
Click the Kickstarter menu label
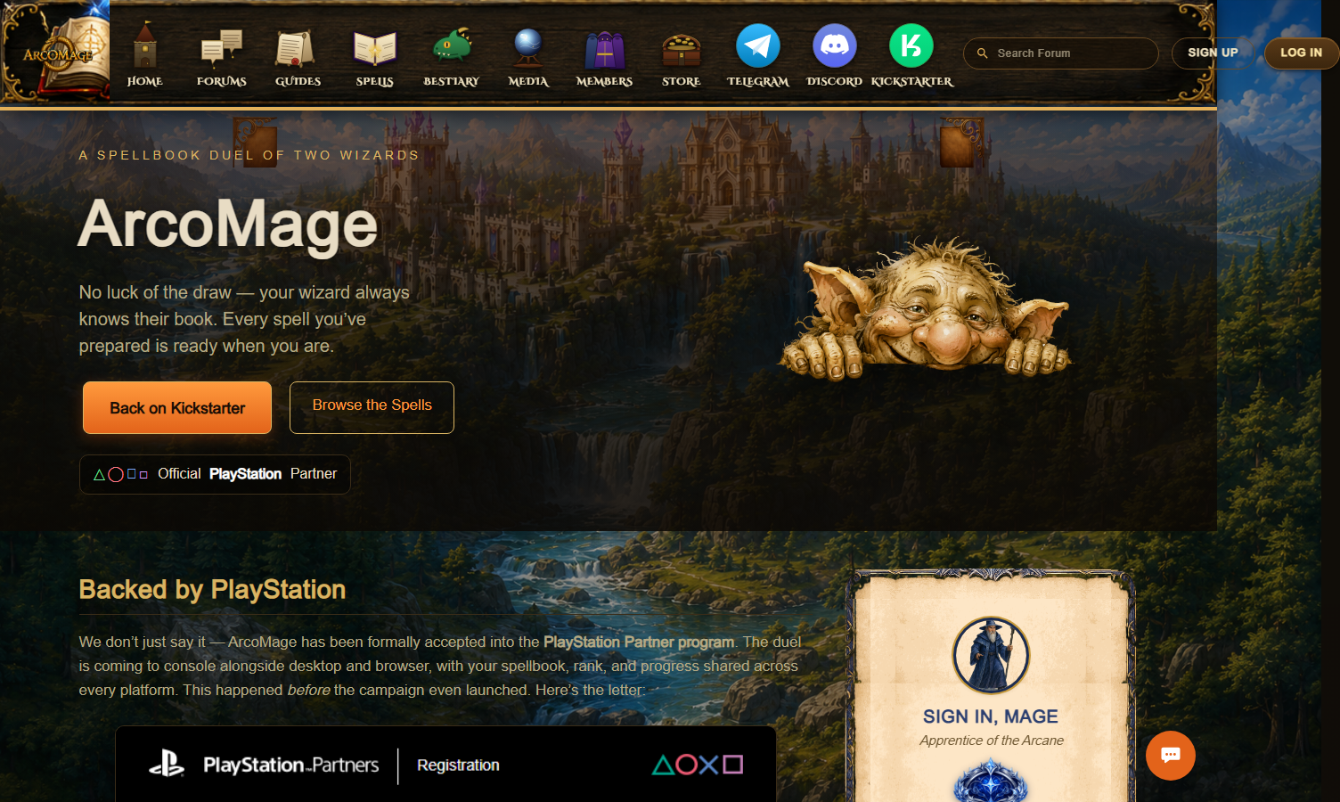pyautogui.click(x=911, y=81)
